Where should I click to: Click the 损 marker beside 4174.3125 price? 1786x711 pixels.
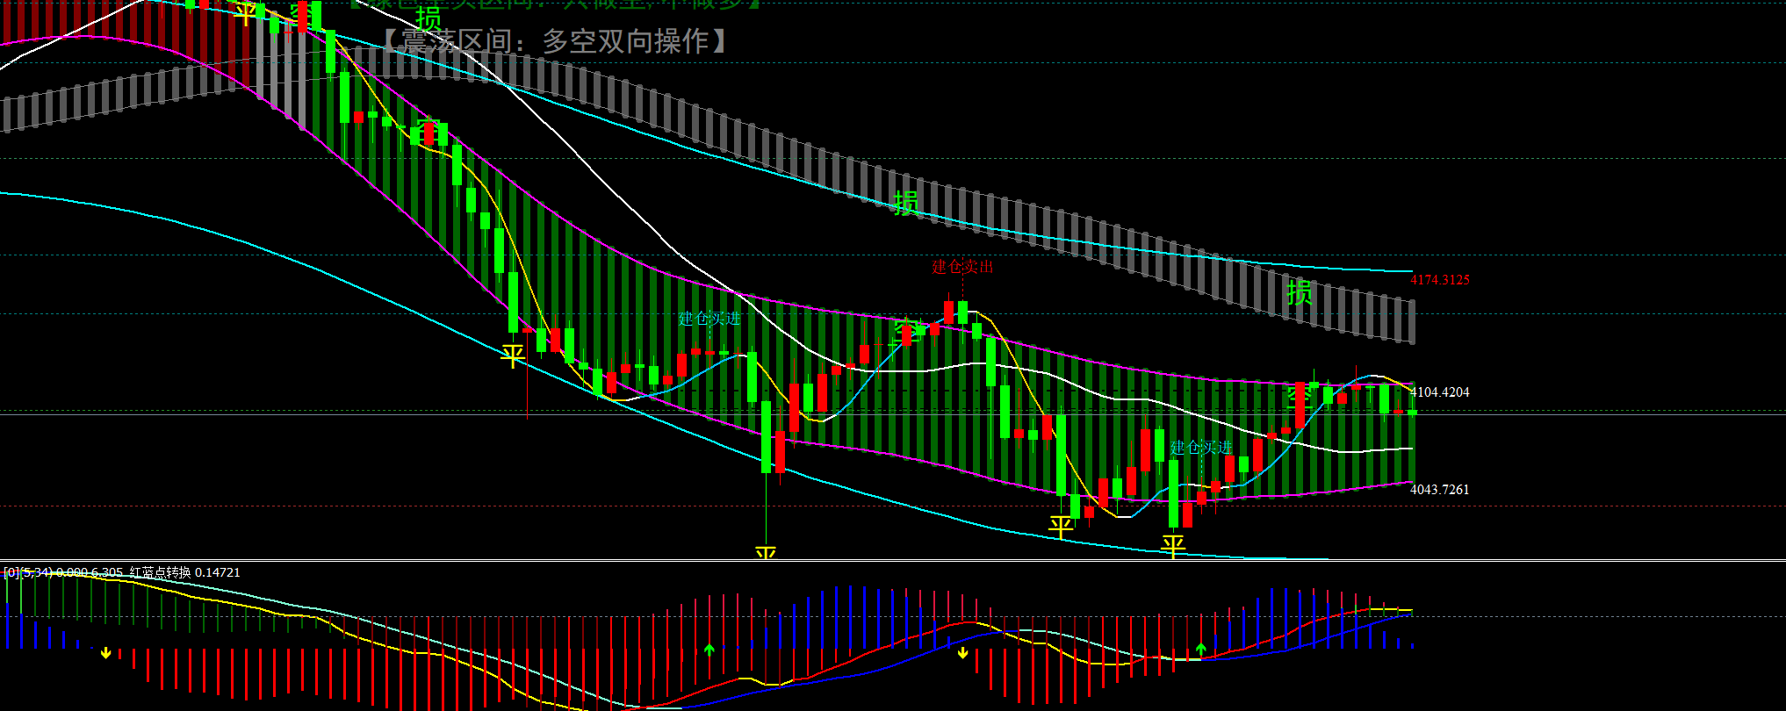(1299, 292)
